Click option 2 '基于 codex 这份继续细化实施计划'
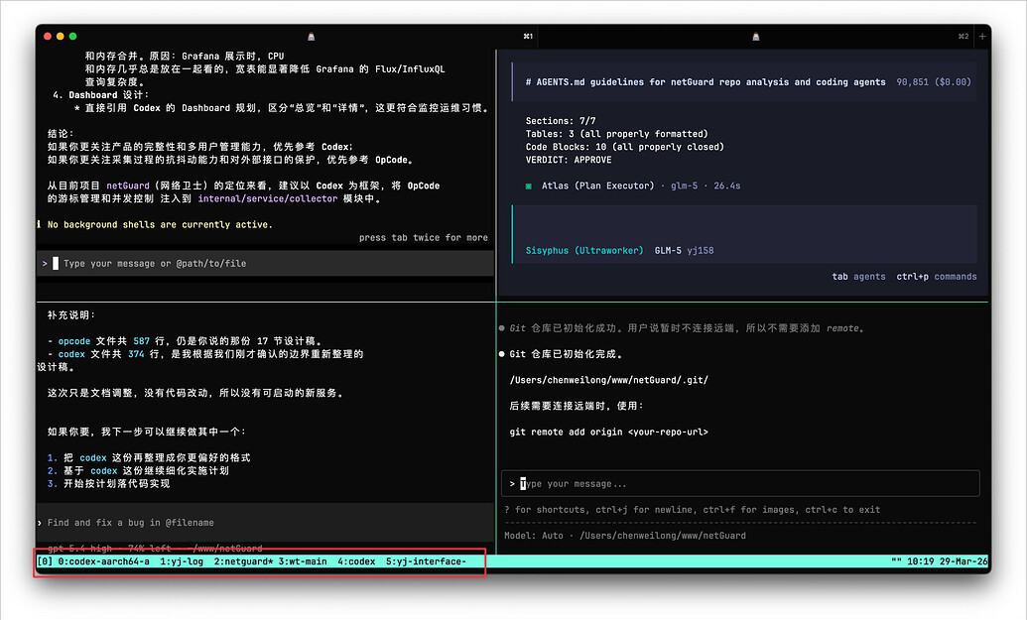Viewport: 1027px width, 620px height. pos(138,471)
